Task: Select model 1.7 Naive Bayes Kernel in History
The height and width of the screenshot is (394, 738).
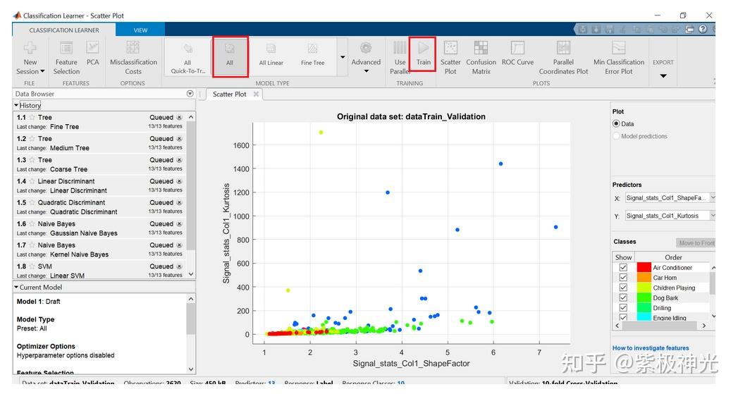Action: (x=99, y=250)
